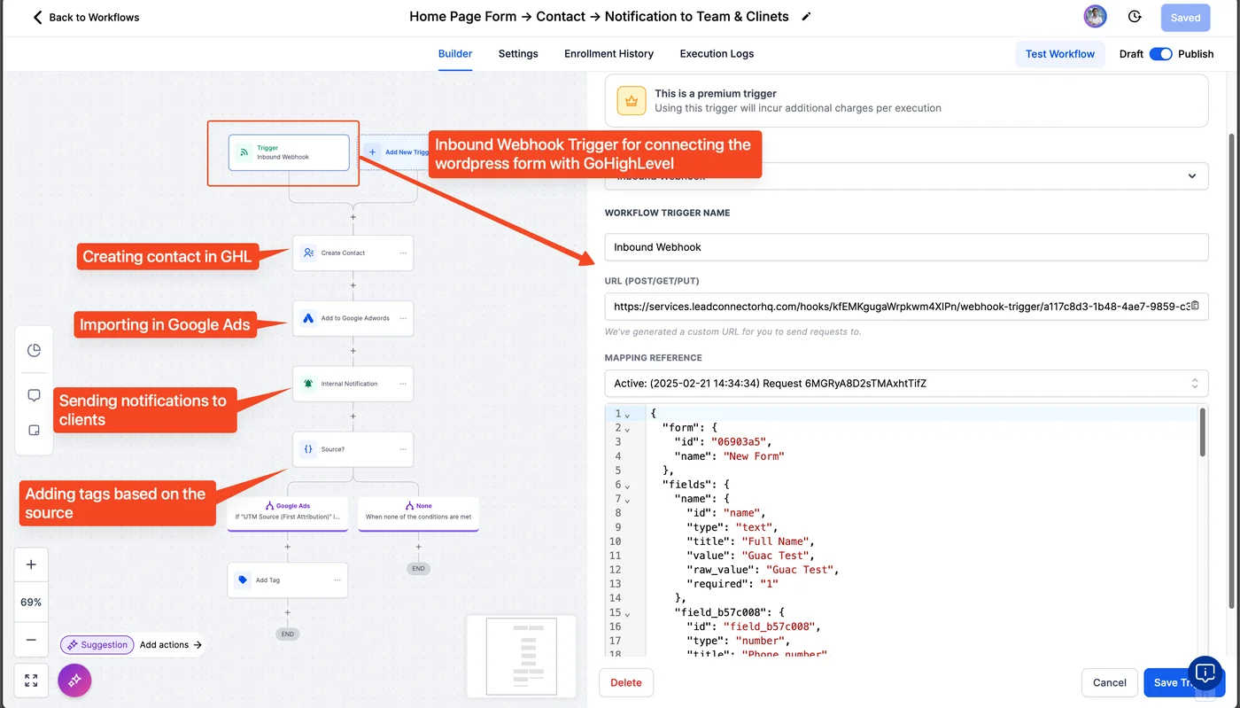Open version history via clock icon
Viewport: 1240px width, 708px height.
pos(1135,16)
